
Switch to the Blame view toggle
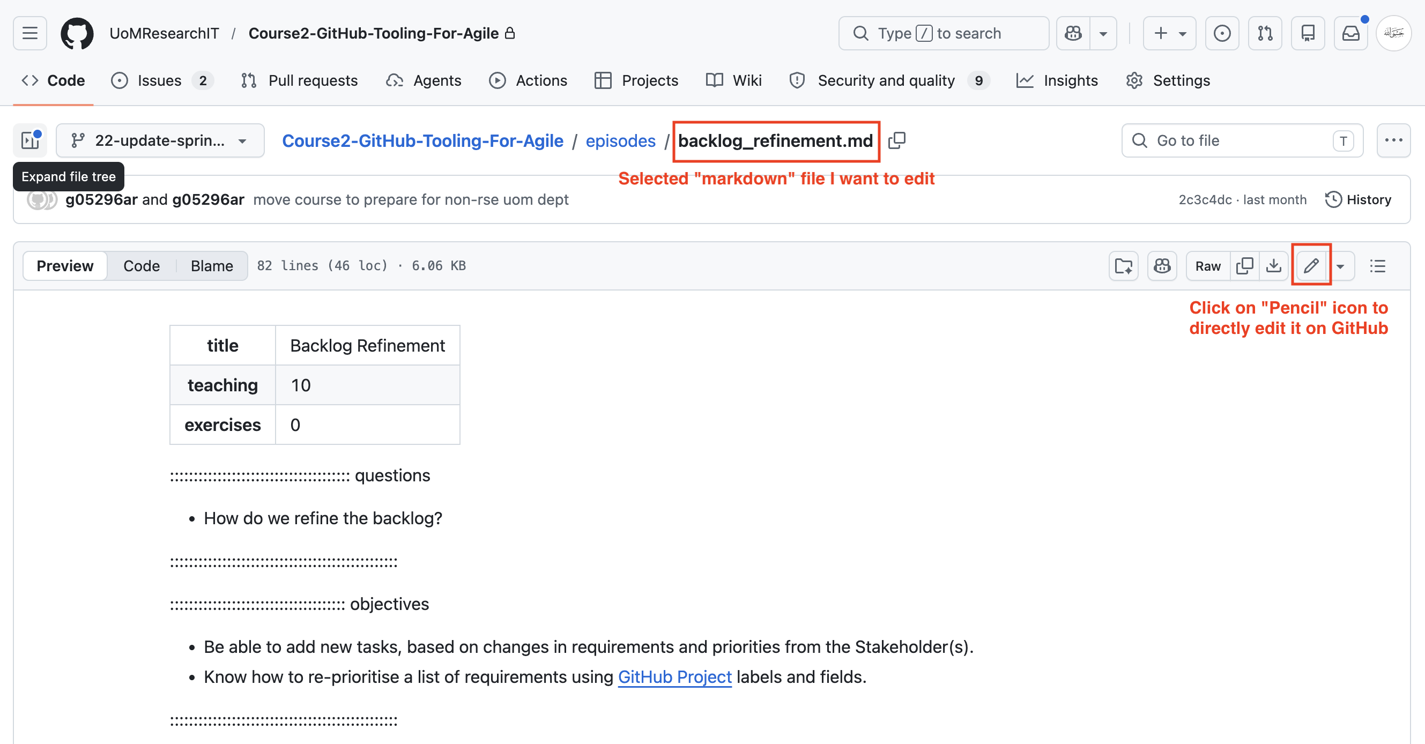[212, 265]
